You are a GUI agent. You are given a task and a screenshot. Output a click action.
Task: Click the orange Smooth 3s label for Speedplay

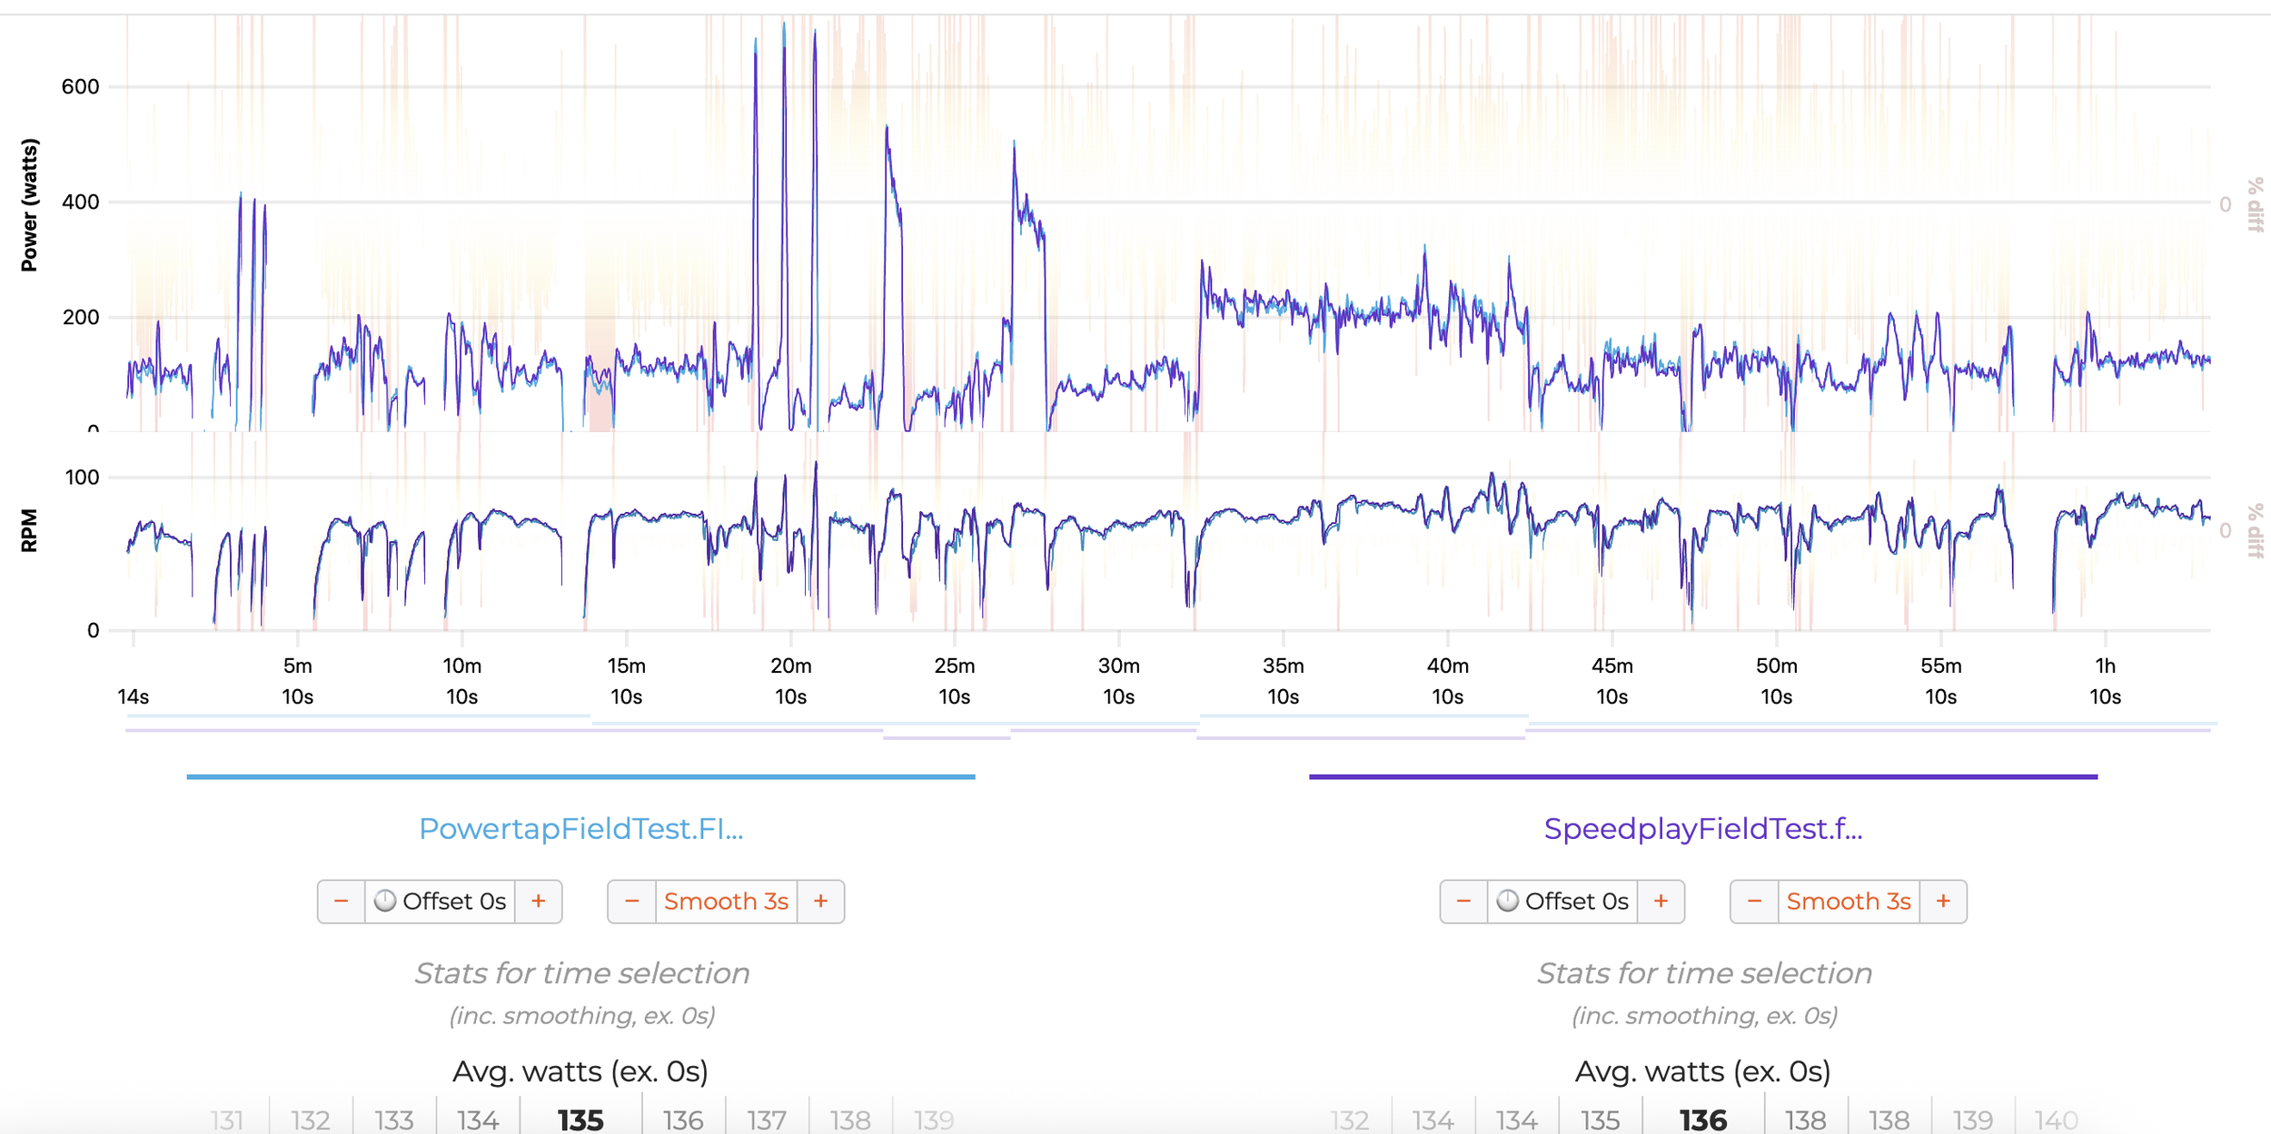[x=1849, y=901]
